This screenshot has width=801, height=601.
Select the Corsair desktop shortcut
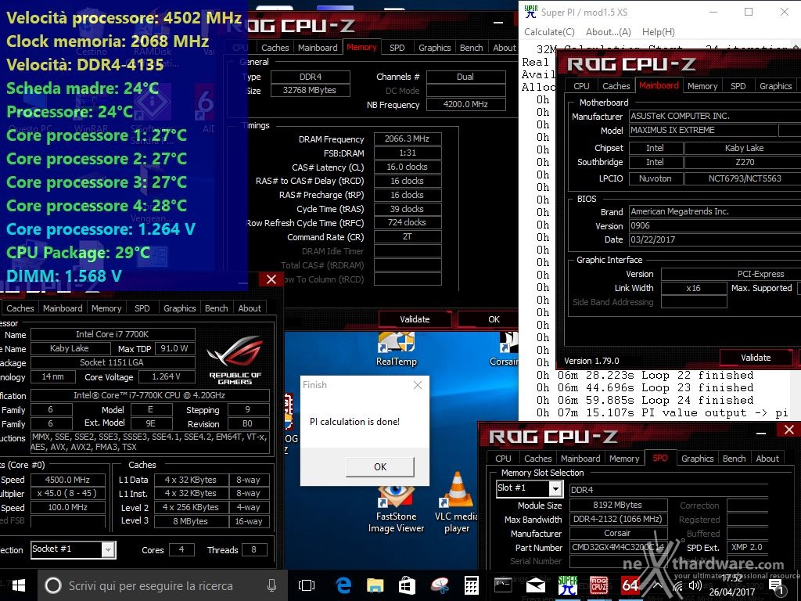tap(506, 350)
